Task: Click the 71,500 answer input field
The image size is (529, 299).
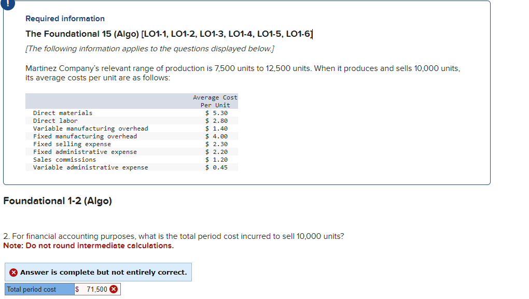Action: (93, 289)
